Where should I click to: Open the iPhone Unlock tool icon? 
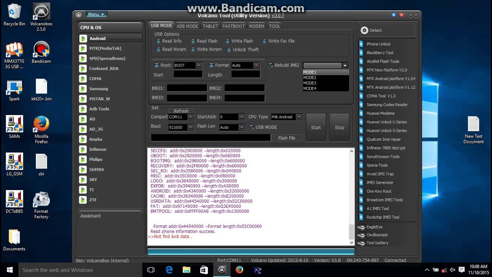point(361,44)
